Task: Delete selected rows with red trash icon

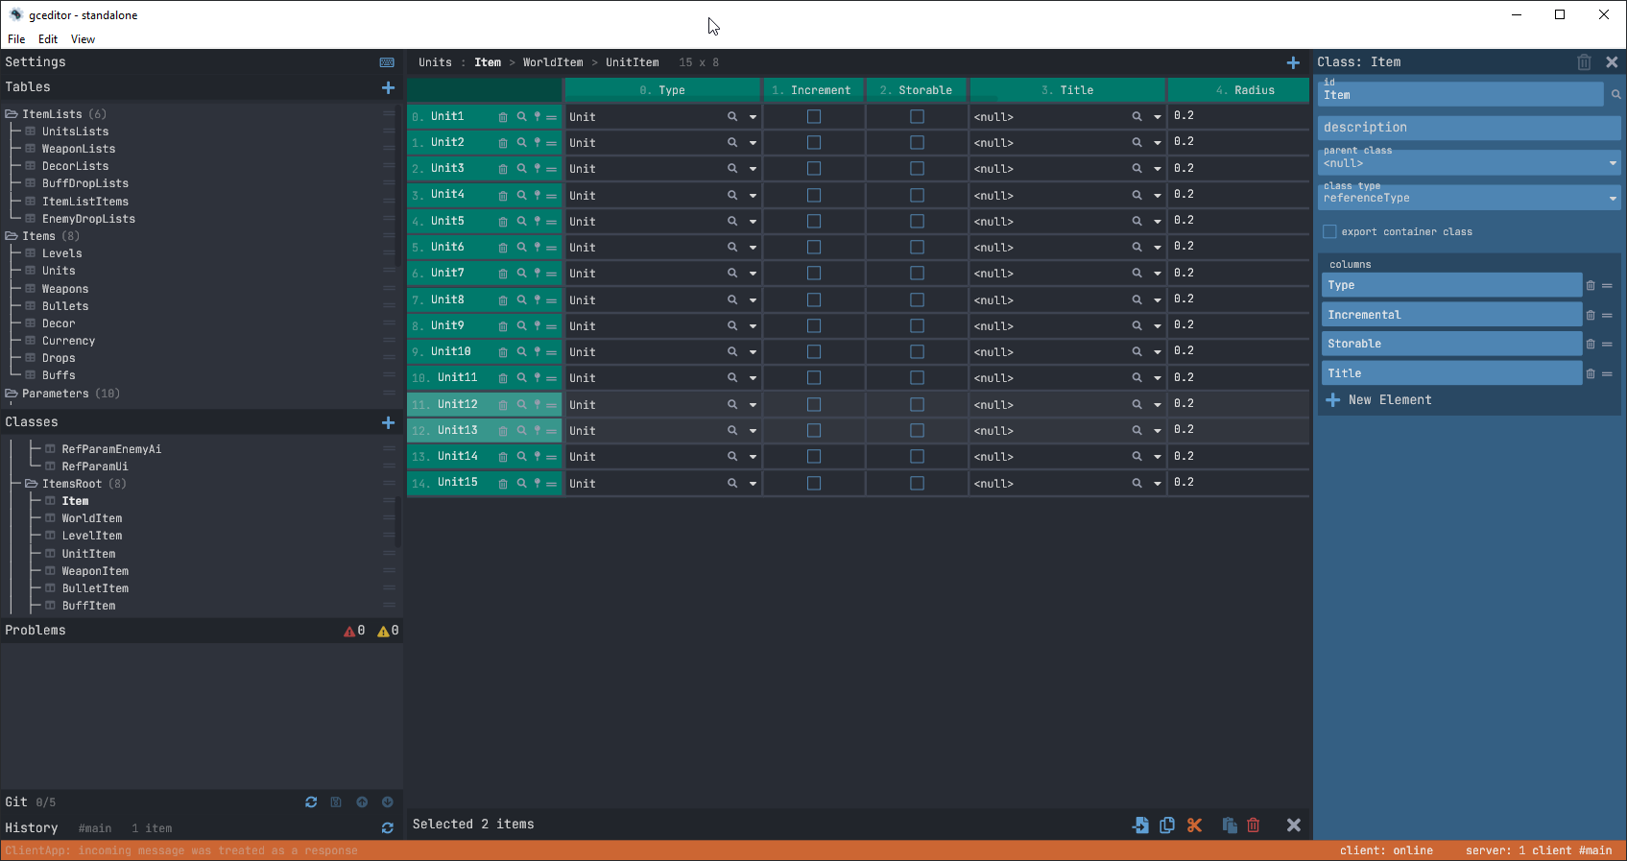Action: [1254, 825]
